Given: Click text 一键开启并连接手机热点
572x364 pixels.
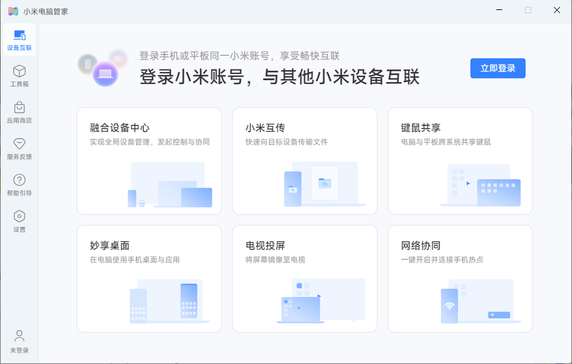Looking at the screenshot, I should tap(442, 260).
